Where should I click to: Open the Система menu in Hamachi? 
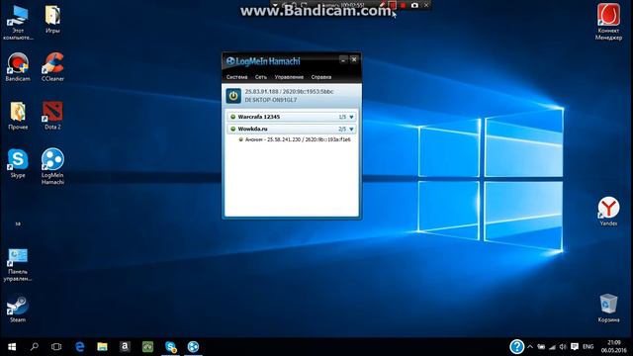237,77
